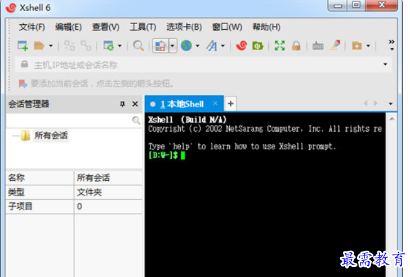The image size is (410, 277).
Task: Click the terminal prompt [D:\~]$ line
Action: (166, 155)
